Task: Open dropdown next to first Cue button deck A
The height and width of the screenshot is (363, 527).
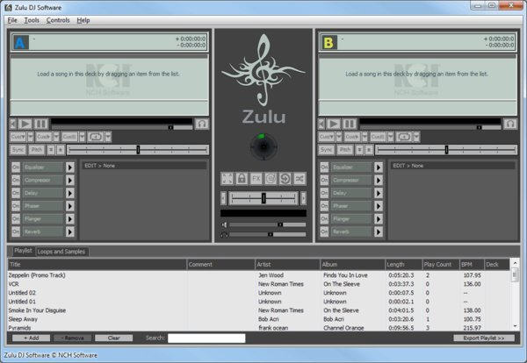Action: click(31, 137)
